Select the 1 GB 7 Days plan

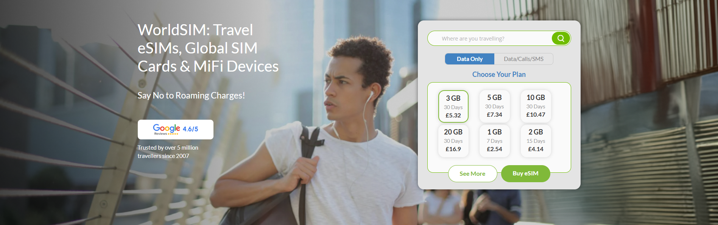point(495,141)
